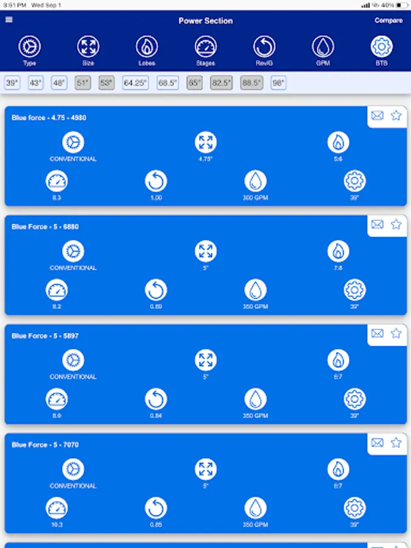Click stages gauge icon showing 8.0
The height and width of the screenshot is (548, 411).
[x=57, y=399]
